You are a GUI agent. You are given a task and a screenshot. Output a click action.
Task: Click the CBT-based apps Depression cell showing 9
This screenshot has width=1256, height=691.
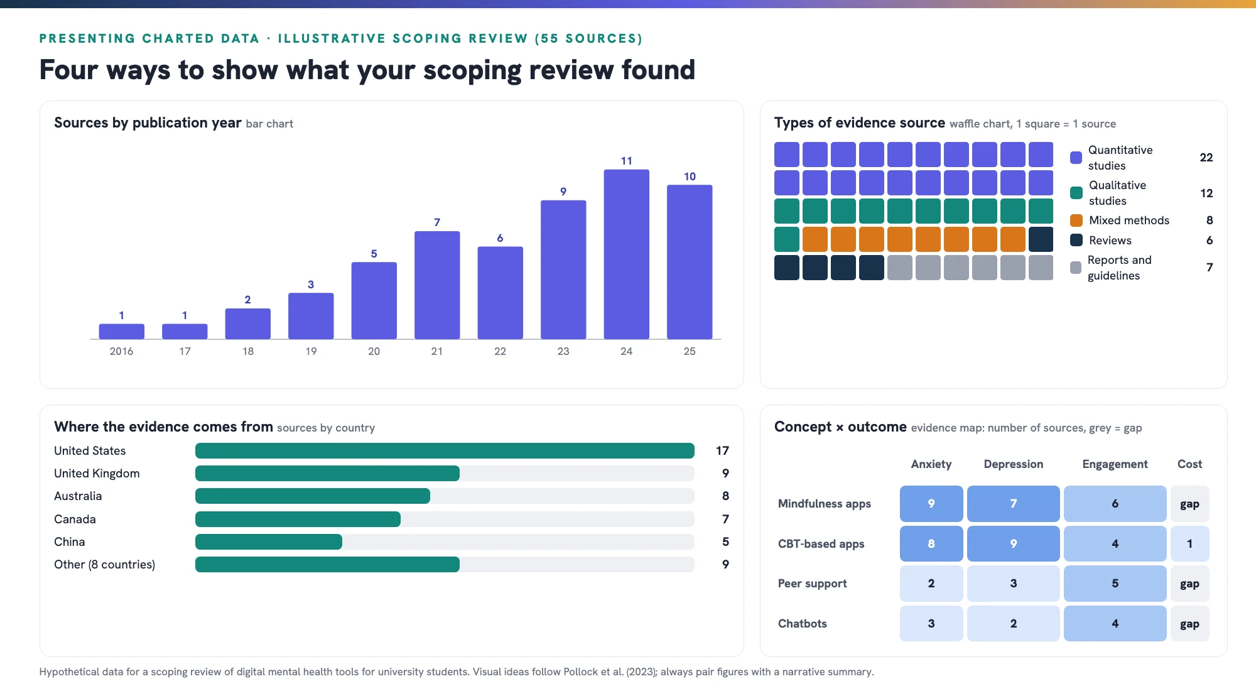pos(1014,543)
